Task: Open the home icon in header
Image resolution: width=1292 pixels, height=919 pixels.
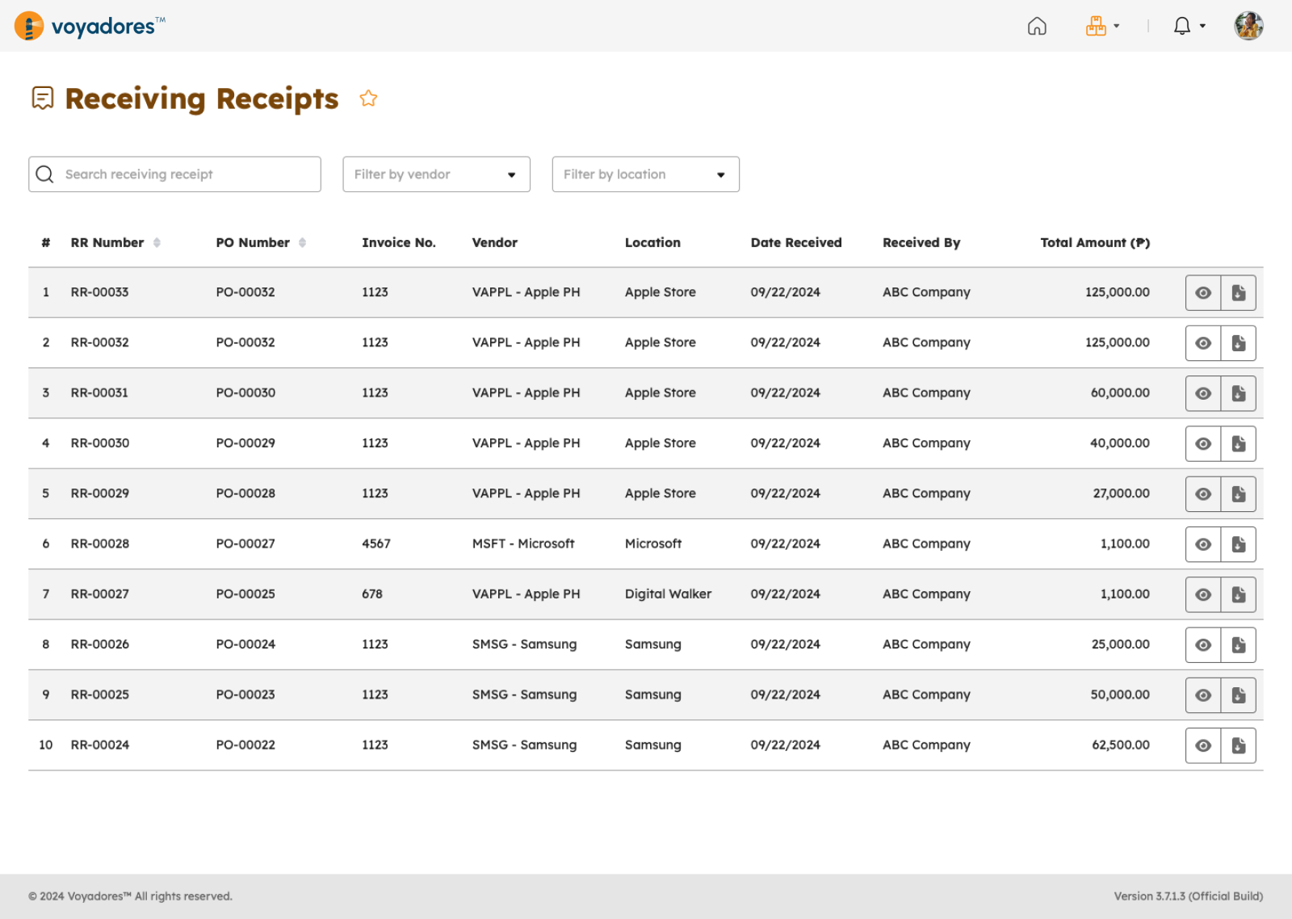Action: click(1037, 26)
